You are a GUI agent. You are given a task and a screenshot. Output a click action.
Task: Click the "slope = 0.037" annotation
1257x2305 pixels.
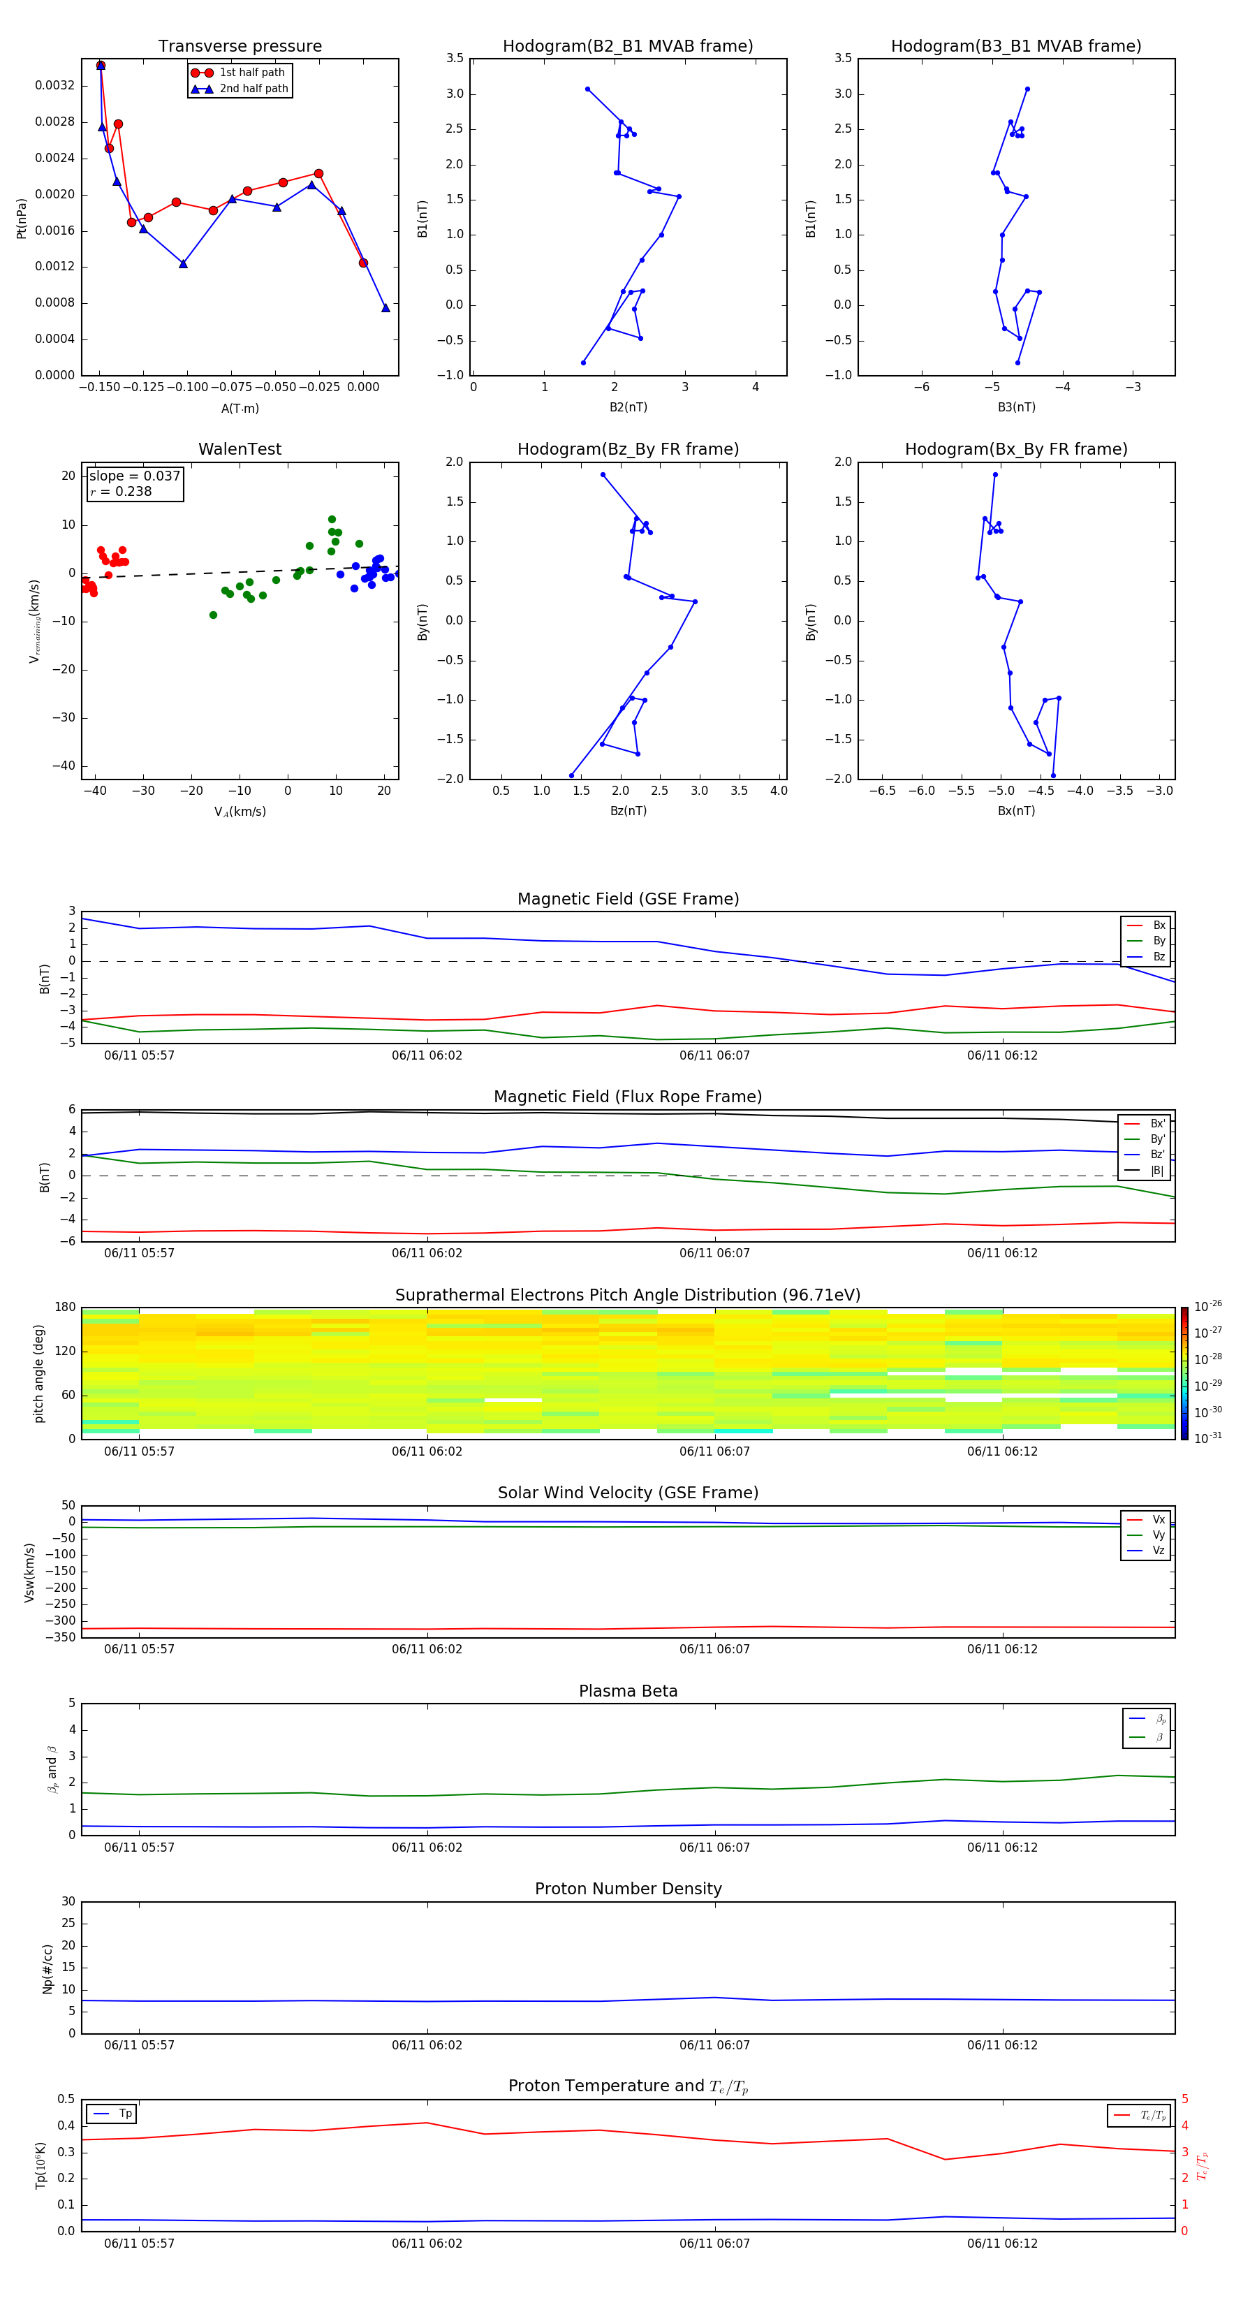click(134, 476)
